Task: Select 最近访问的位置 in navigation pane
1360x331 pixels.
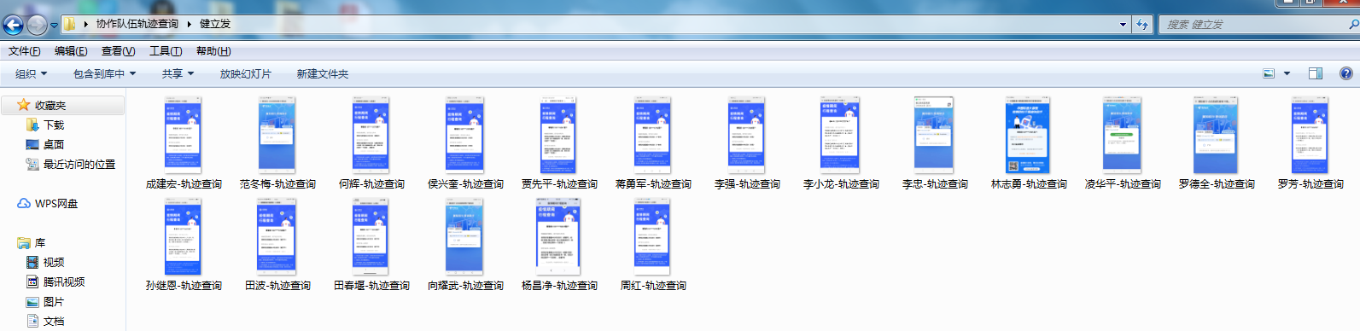Action: click(79, 165)
